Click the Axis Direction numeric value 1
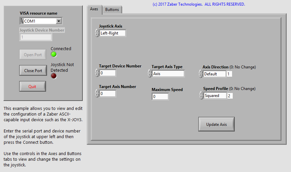This screenshot has width=291, height=172. tap(229, 74)
